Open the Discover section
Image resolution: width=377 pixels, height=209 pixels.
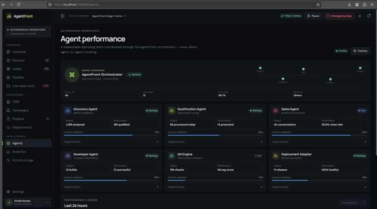tap(28, 60)
